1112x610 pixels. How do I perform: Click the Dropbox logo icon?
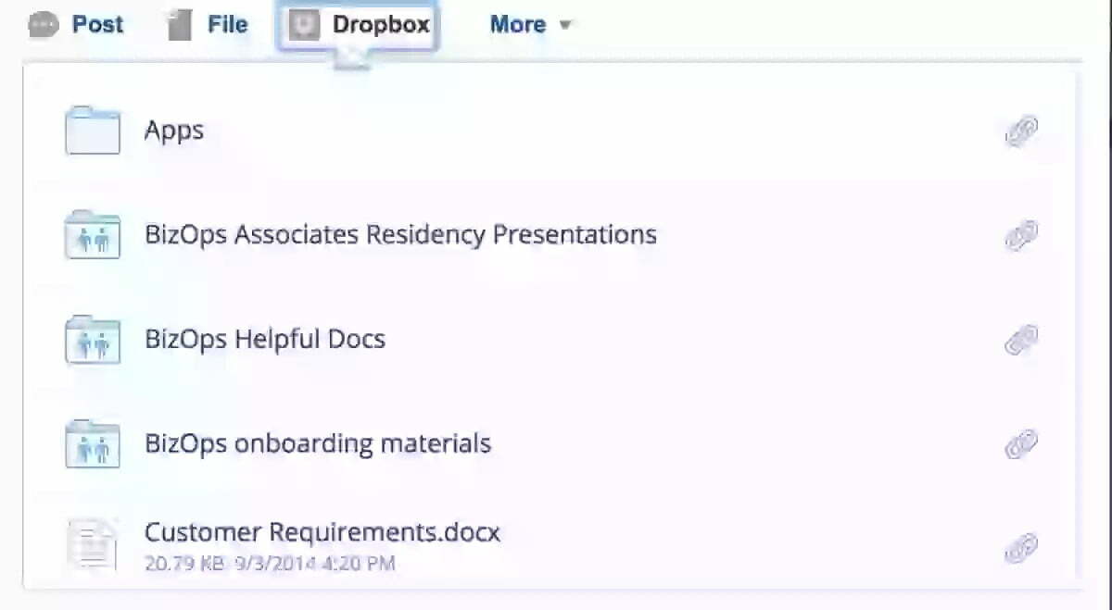304,25
